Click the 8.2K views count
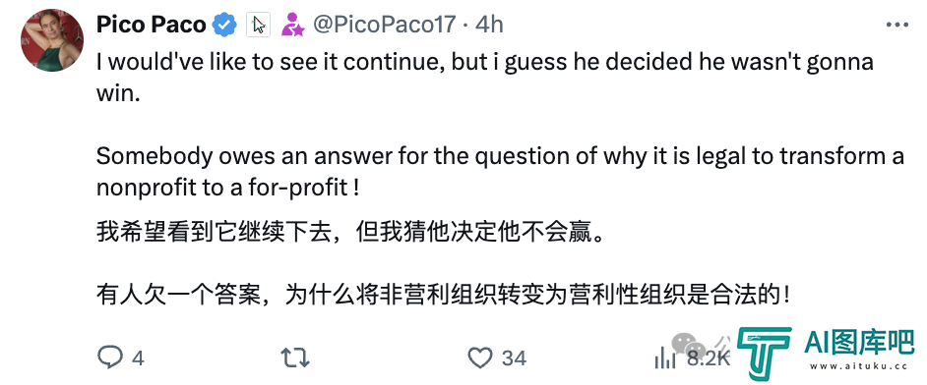The width and height of the screenshot is (927, 385). coord(709,357)
